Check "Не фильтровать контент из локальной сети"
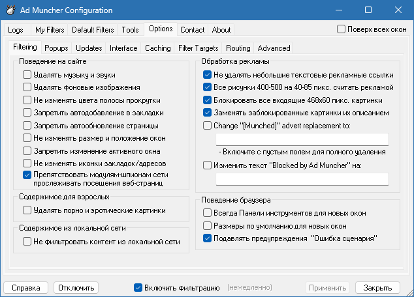This screenshot has height=297, width=414. [x=27, y=242]
